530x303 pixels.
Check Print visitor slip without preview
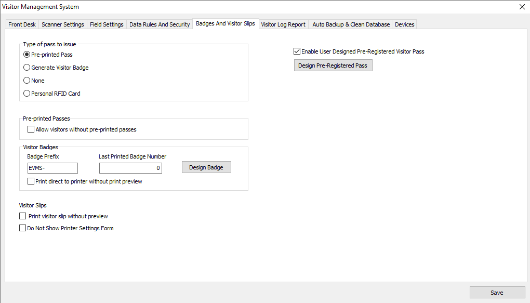click(22, 216)
